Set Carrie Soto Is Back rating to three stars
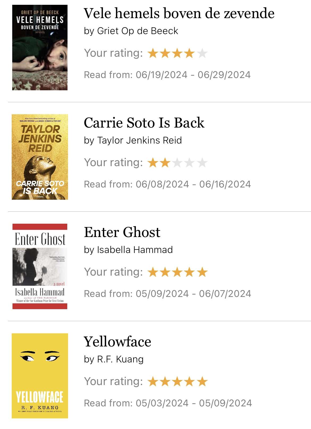 pos(177,163)
